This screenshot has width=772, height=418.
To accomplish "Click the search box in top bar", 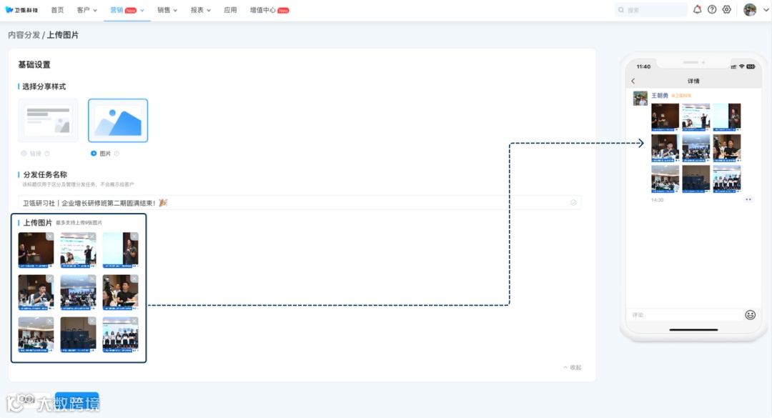I will point(651,9).
